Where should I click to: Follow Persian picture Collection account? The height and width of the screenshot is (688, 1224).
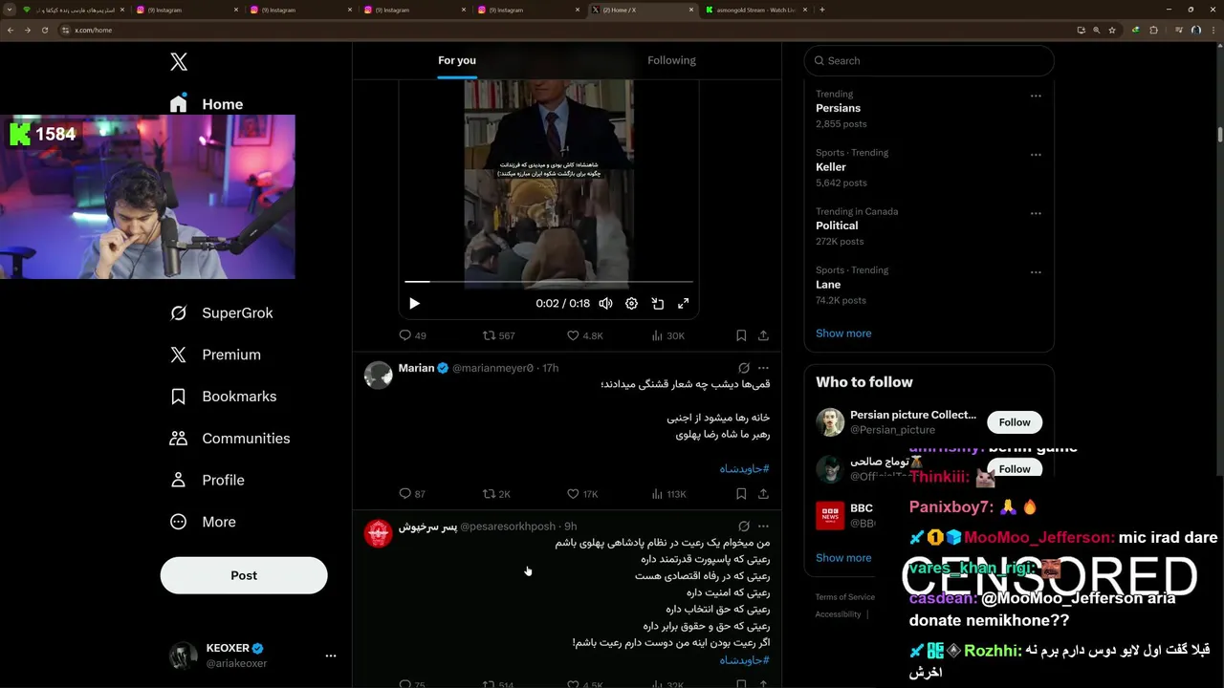coord(1015,422)
